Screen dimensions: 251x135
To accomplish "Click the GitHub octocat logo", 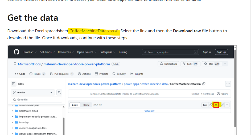I will (17, 52).
